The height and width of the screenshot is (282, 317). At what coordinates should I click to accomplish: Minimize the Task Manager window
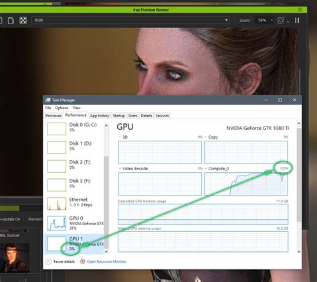(266, 100)
